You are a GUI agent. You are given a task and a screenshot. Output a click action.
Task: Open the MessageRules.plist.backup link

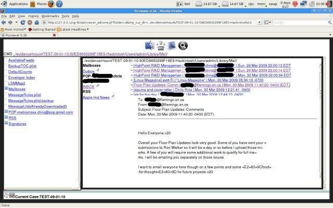point(31,100)
